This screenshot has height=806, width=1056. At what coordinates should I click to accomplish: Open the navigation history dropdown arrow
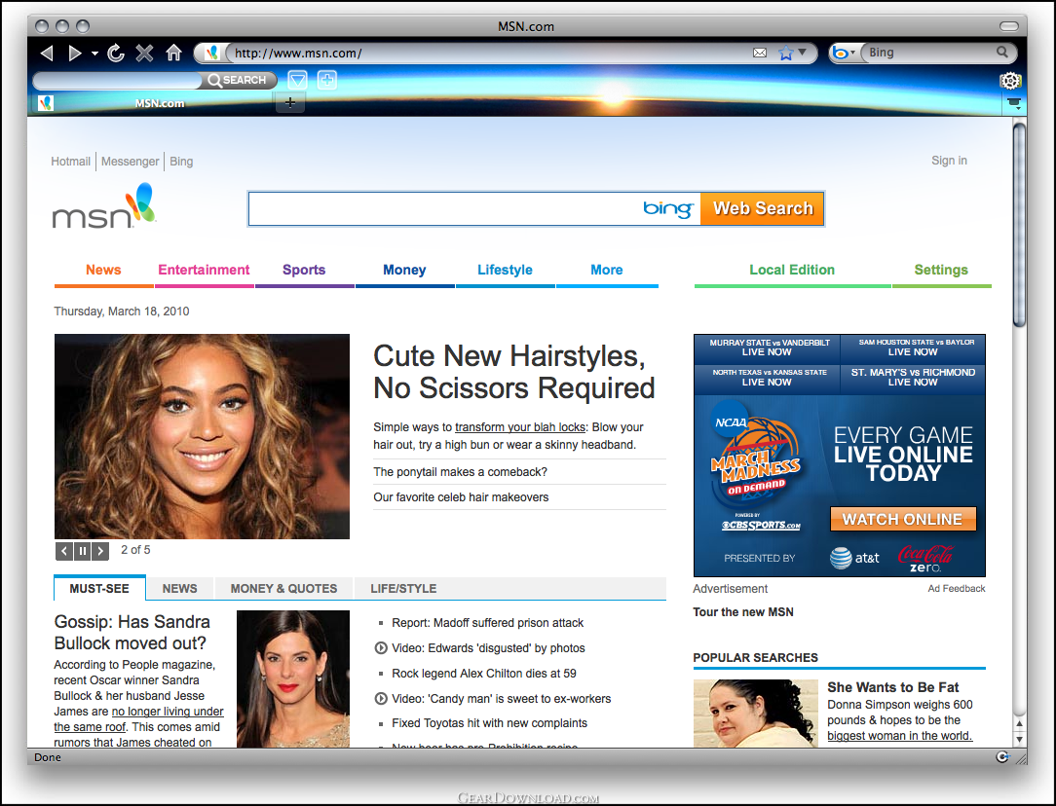coord(94,54)
